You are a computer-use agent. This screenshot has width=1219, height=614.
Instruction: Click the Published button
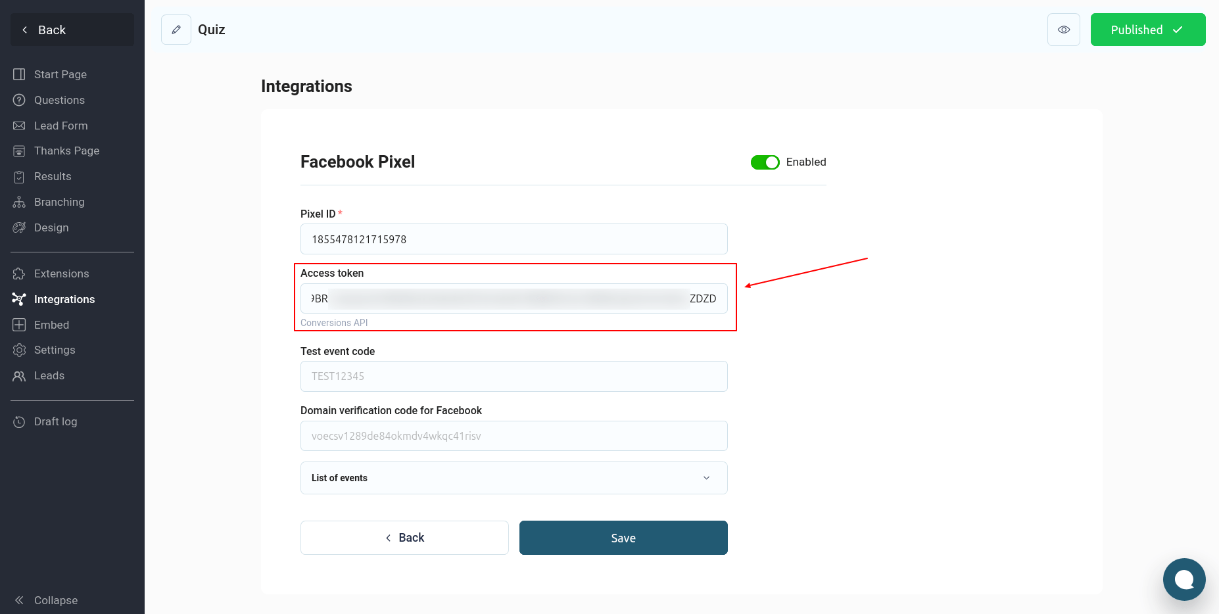[1148, 30]
